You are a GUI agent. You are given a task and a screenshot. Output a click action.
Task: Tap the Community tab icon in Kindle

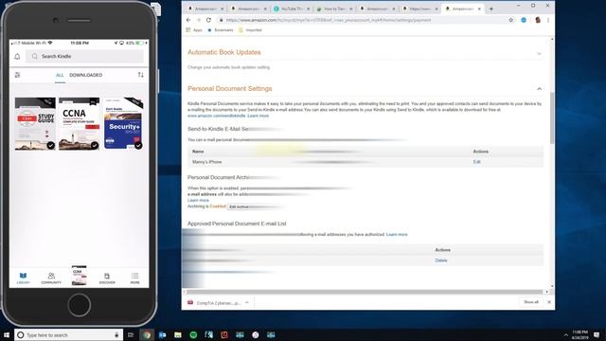(x=51, y=278)
